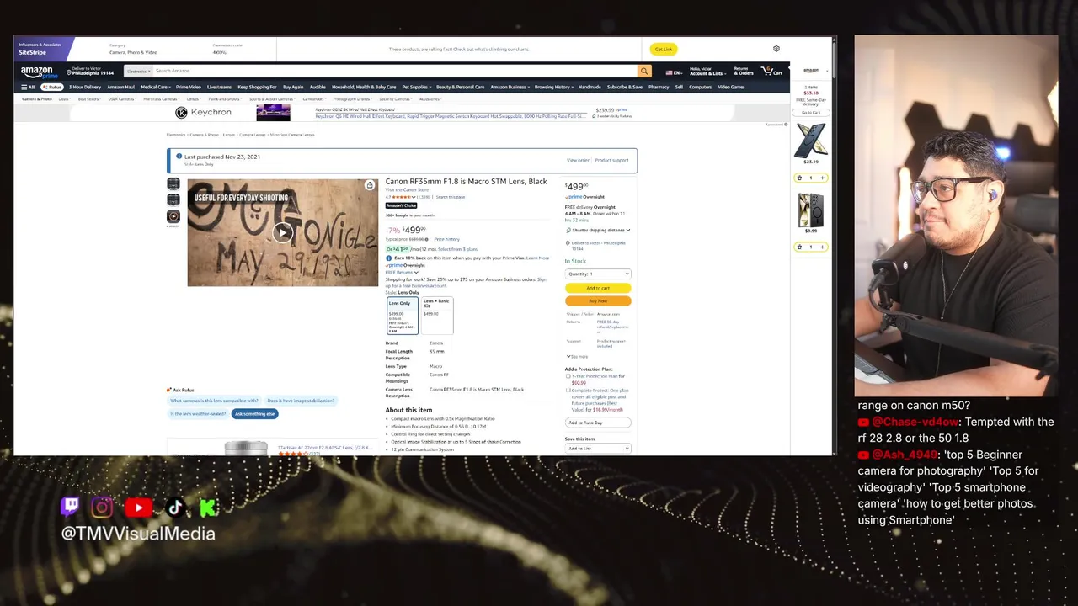Click the plus icon under $9.99 case
This screenshot has width=1078, height=606.
[823, 247]
